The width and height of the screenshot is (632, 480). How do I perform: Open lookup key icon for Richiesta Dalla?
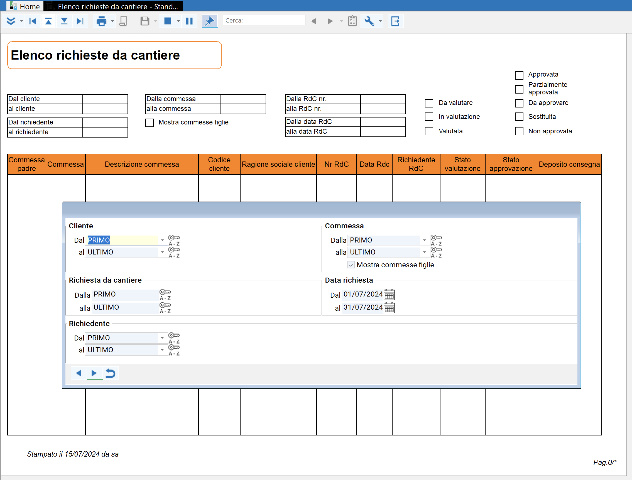click(165, 295)
